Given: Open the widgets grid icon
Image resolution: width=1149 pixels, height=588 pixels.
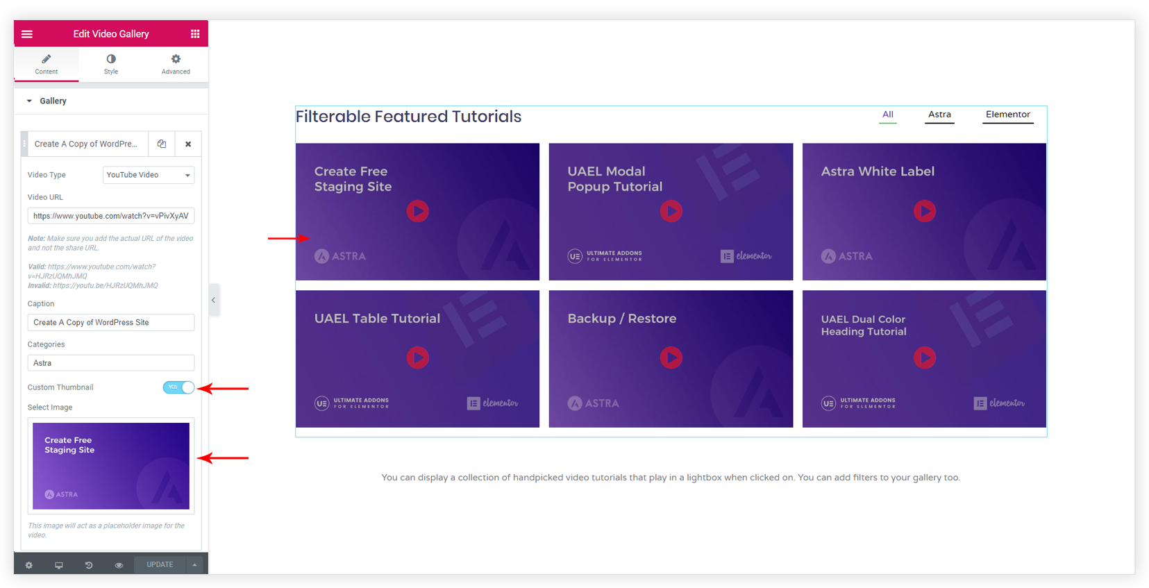Looking at the screenshot, I should [x=195, y=34].
